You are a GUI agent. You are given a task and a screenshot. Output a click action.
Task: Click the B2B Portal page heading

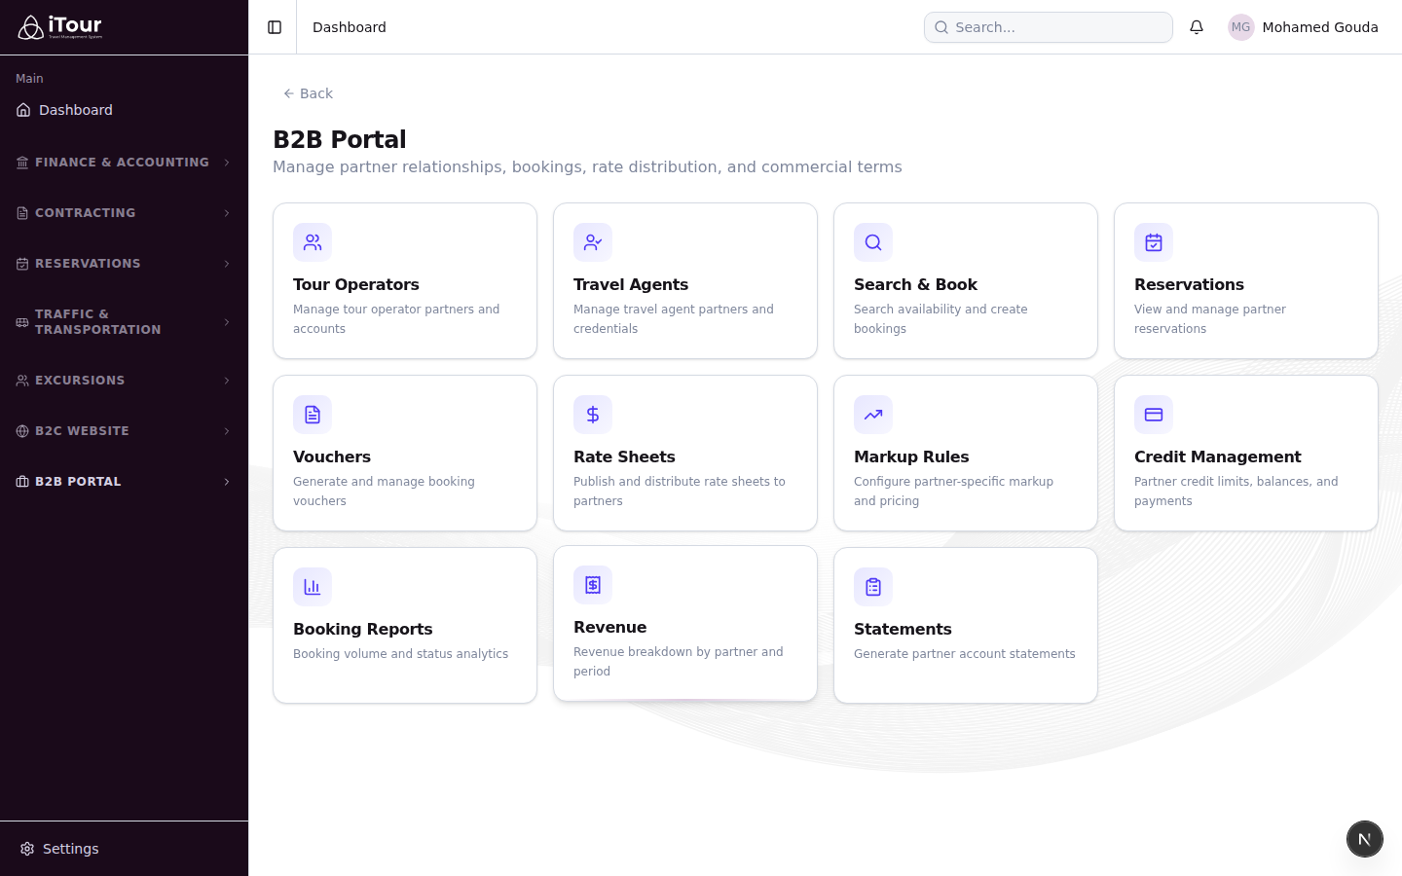click(340, 139)
